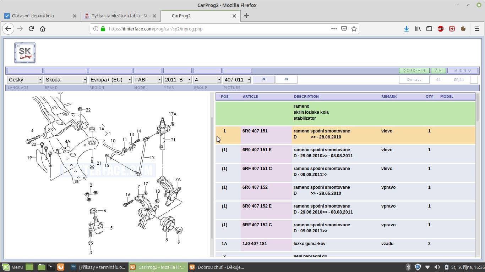Image resolution: width=485 pixels, height=272 pixels.
Task: Open the MENU button
Action: pyautogui.click(x=463, y=70)
